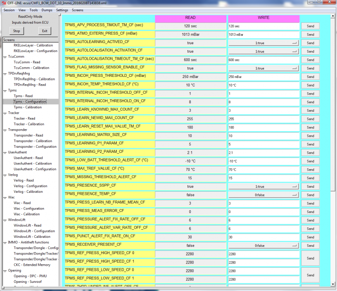
Task: Collapse the Transponder tree node arrow
Action: click(5, 130)
